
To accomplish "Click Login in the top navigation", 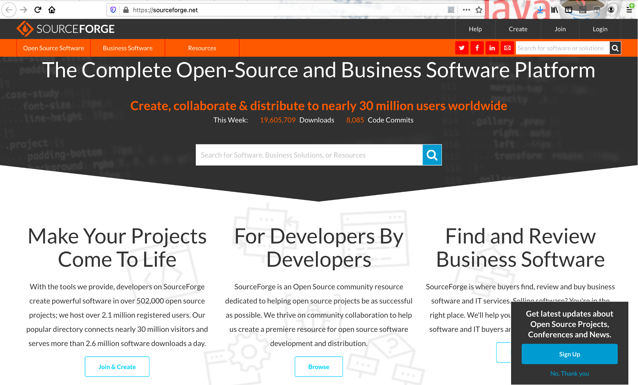I will pyautogui.click(x=600, y=29).
